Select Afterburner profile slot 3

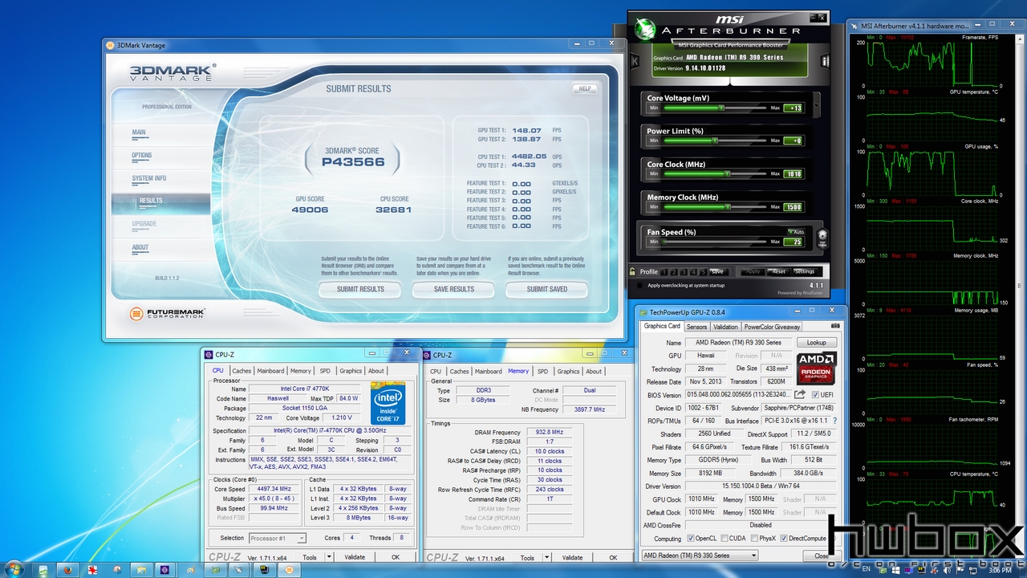coord(684,271)
